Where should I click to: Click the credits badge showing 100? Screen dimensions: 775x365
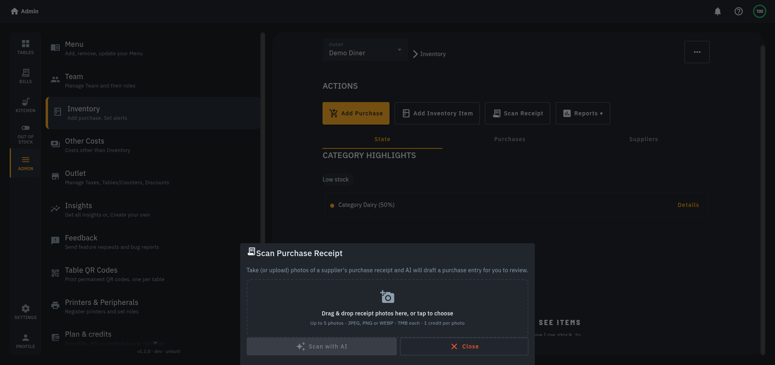tap(760, 11)
